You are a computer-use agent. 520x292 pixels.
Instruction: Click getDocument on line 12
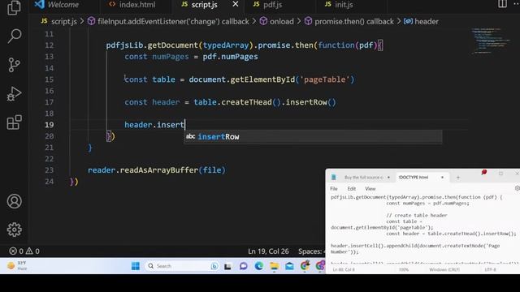pyautogui.click(x=172, y=45)
